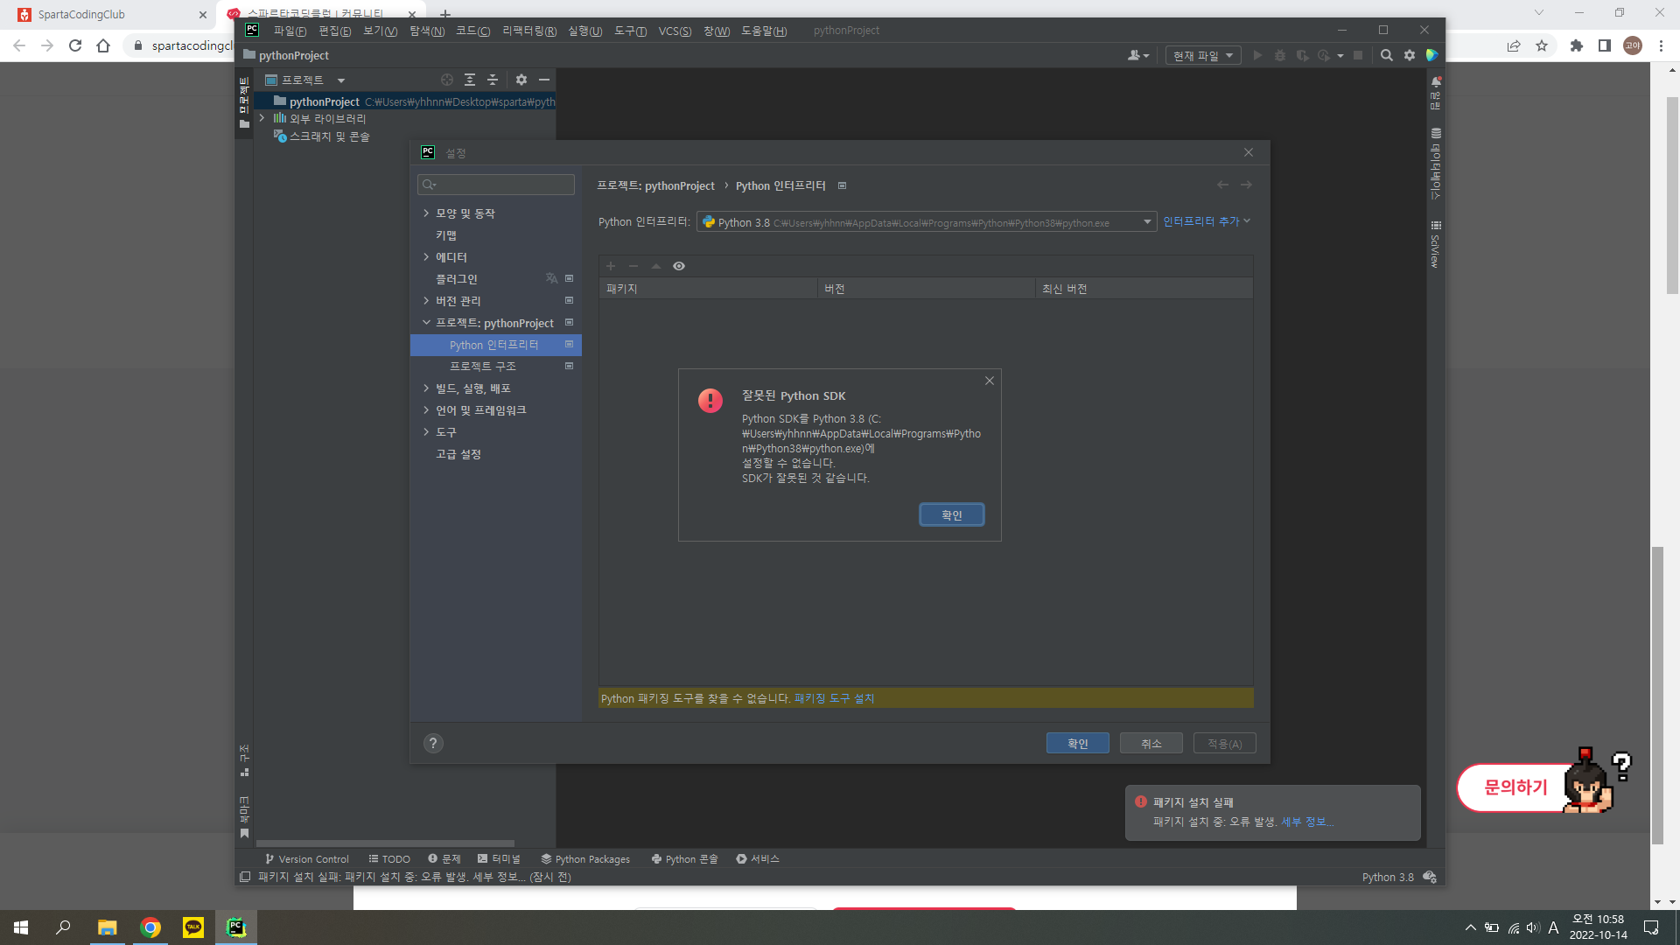This screenshot has height=945, width=1680.
Task: Click the select opened file target icon
Action: point(447,80)
